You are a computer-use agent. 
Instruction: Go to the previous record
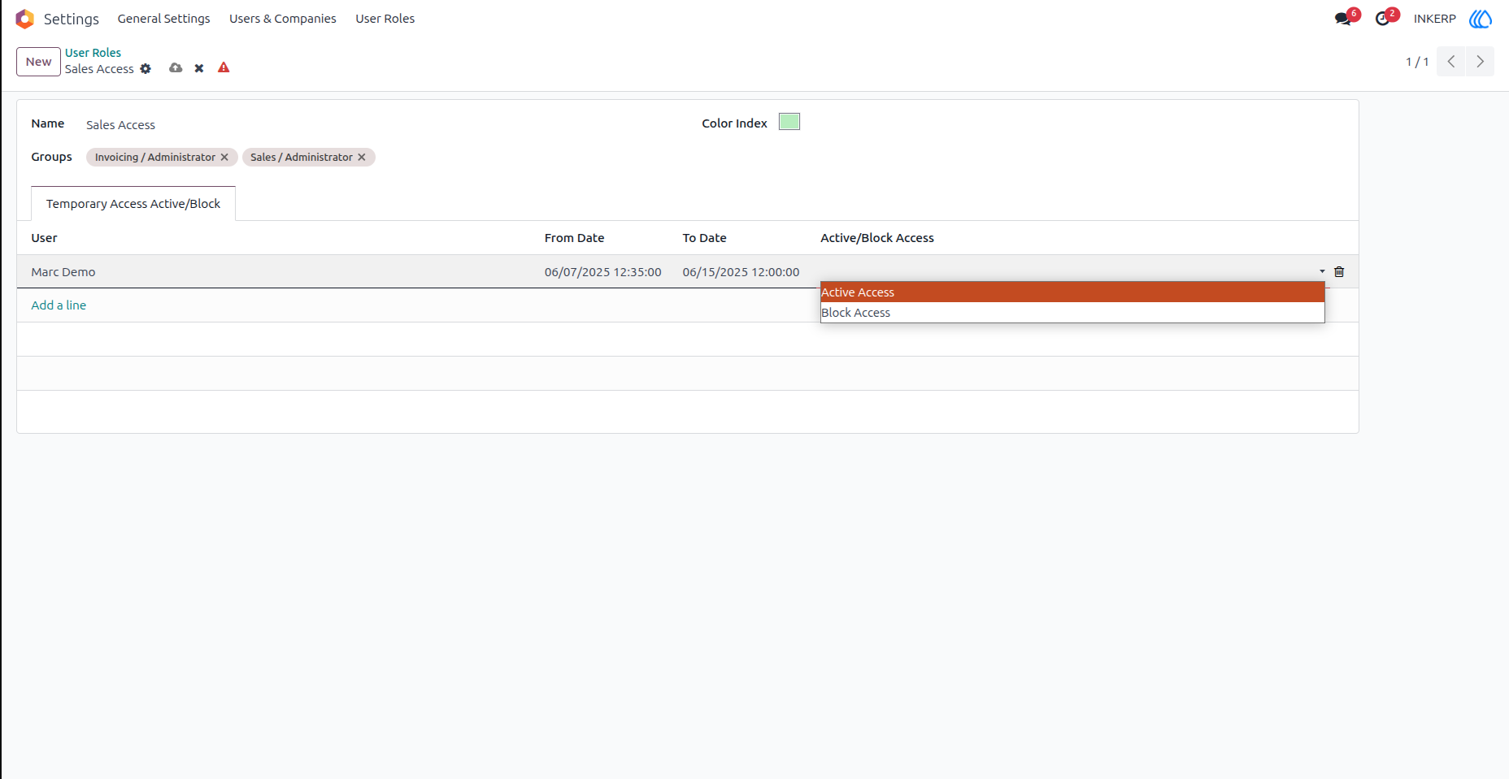tap(1451, 62)
